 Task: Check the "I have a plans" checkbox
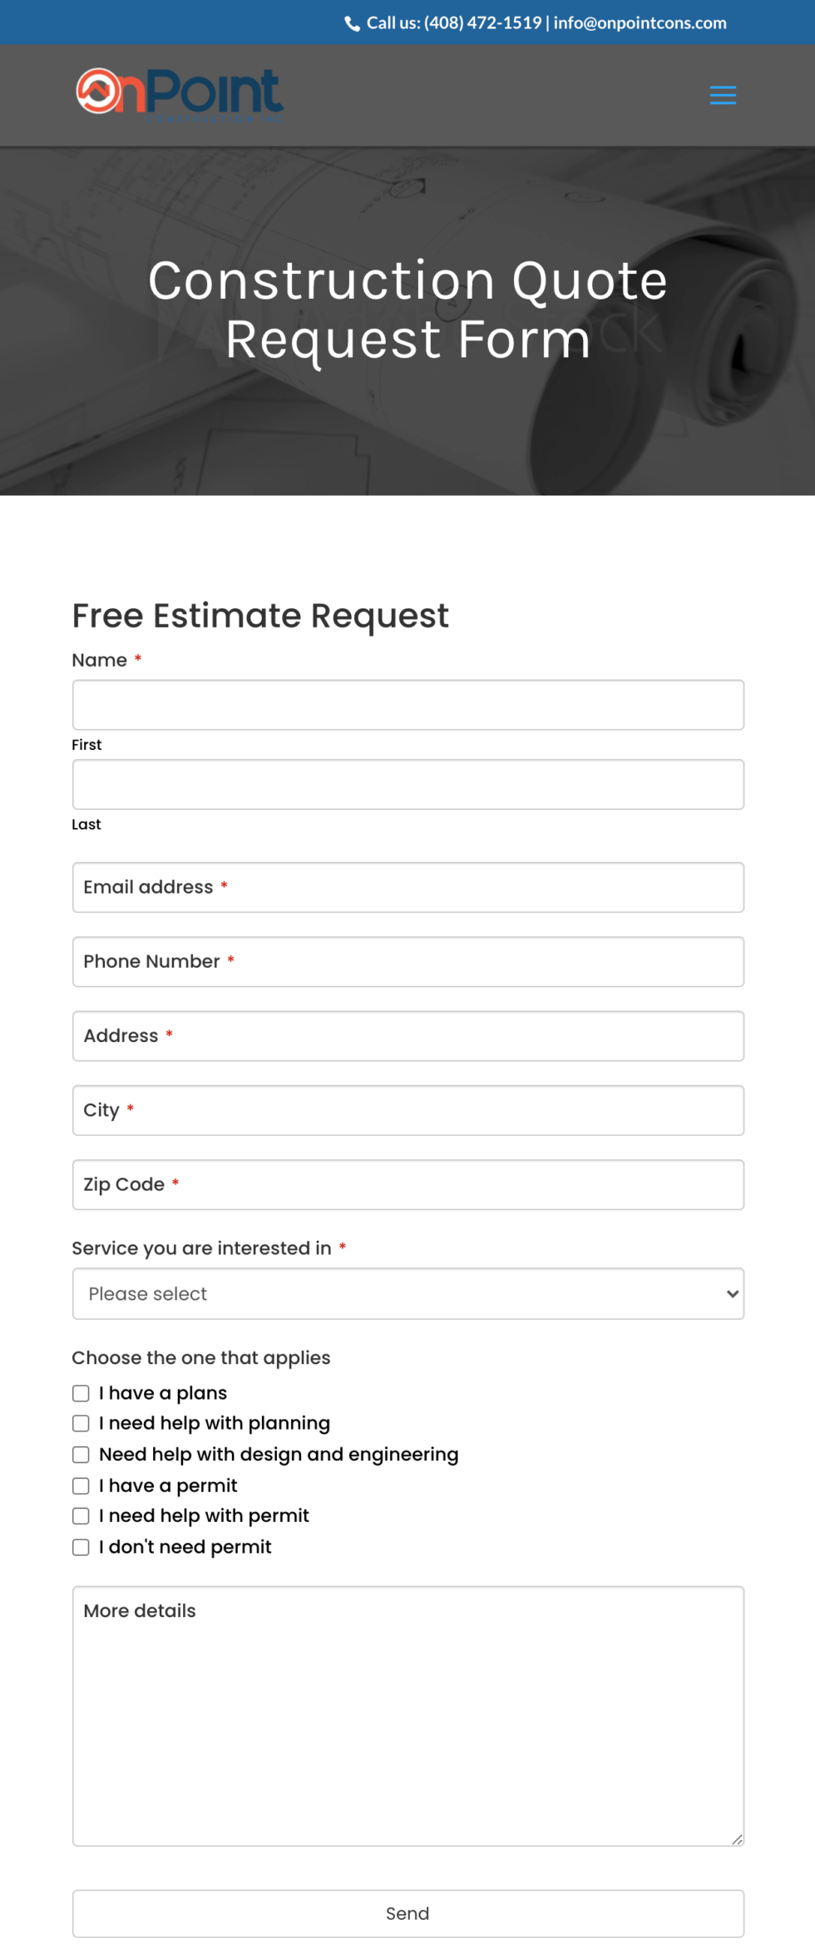[81, 1393]
